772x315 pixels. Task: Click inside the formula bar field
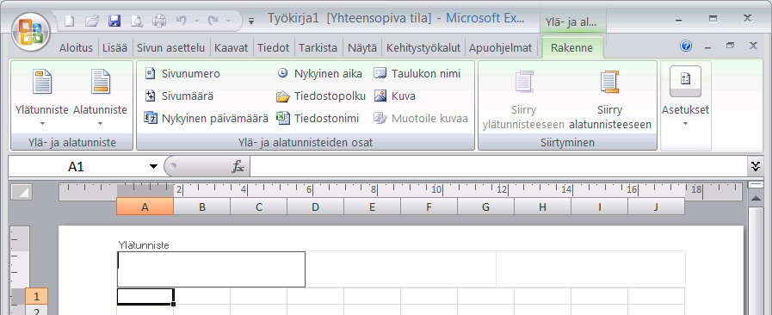tap(498, 167)
